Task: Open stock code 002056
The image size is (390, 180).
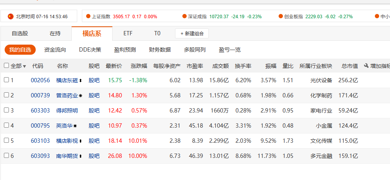Action: tap(40, 80)
